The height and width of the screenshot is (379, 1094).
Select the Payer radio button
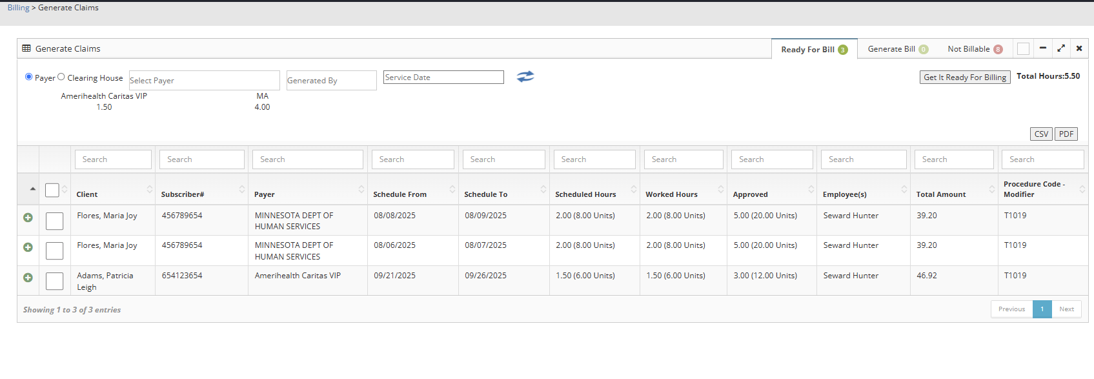[28, 77]
